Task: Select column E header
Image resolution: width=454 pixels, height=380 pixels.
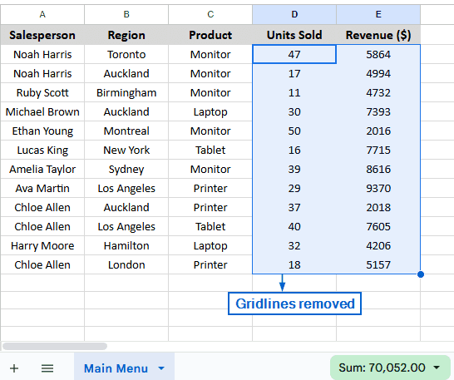Action: click(x=378, y=14)
